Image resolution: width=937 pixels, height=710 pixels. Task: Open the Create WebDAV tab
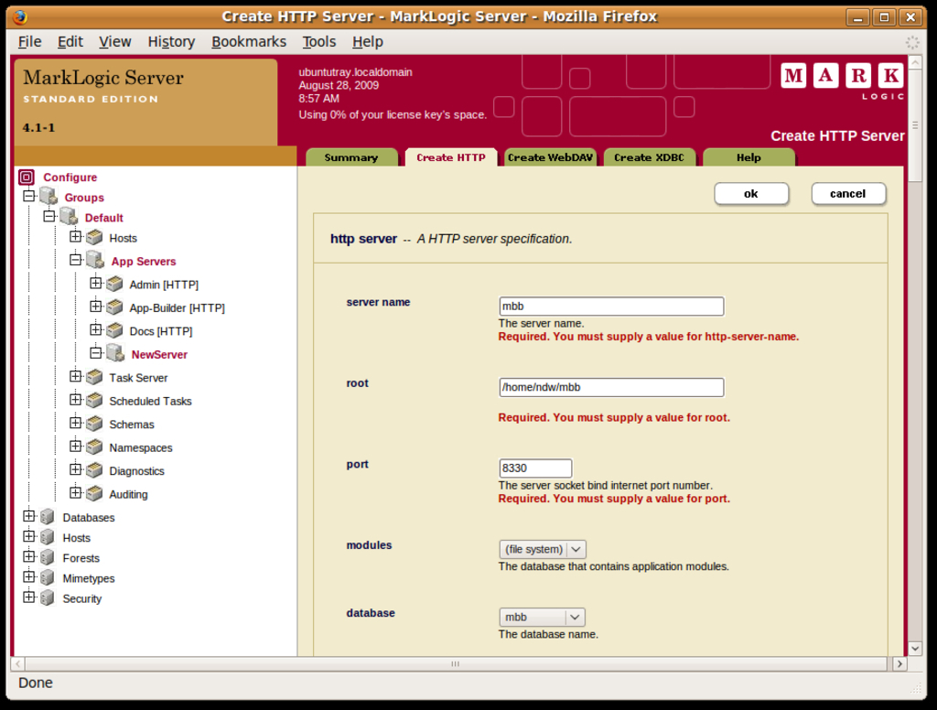click(x=550, y=157)
